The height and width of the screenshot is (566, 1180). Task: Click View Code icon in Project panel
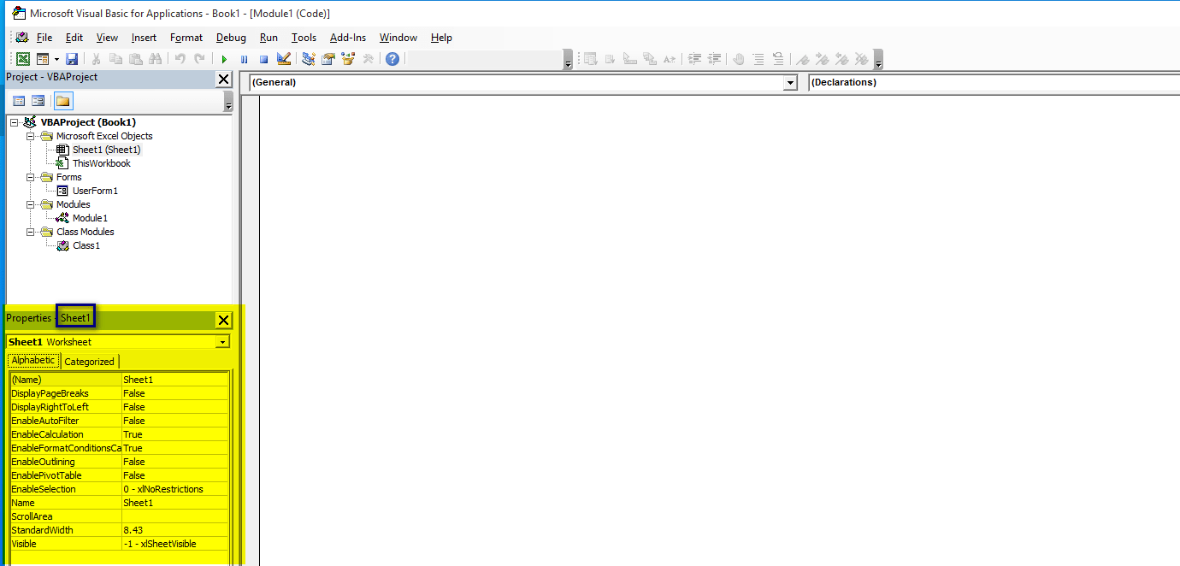[19, 101]
